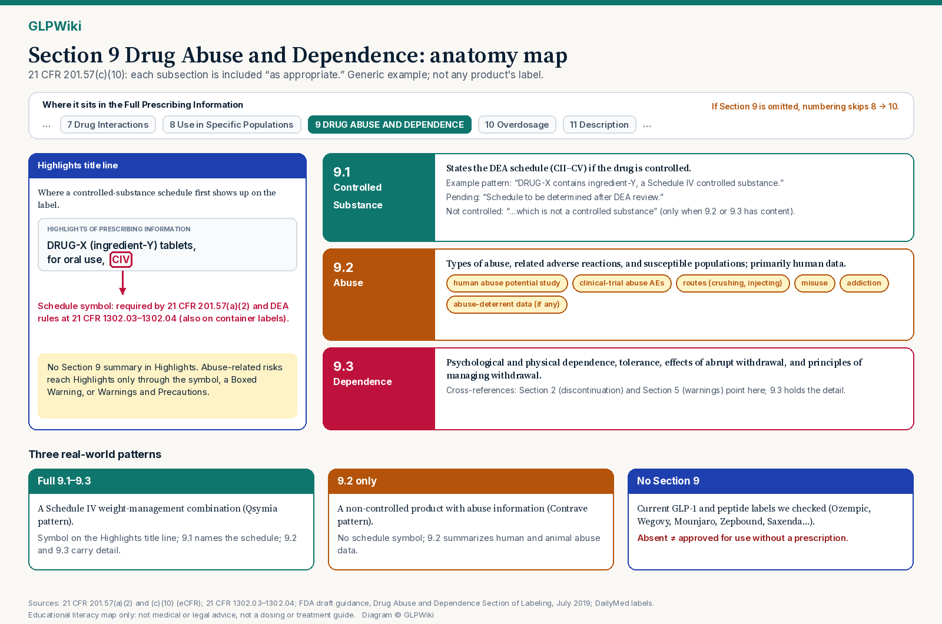Click the 'Three real-world patterns' heading
Viewport: 942px width, 624px height.
(x=95, y=454)
